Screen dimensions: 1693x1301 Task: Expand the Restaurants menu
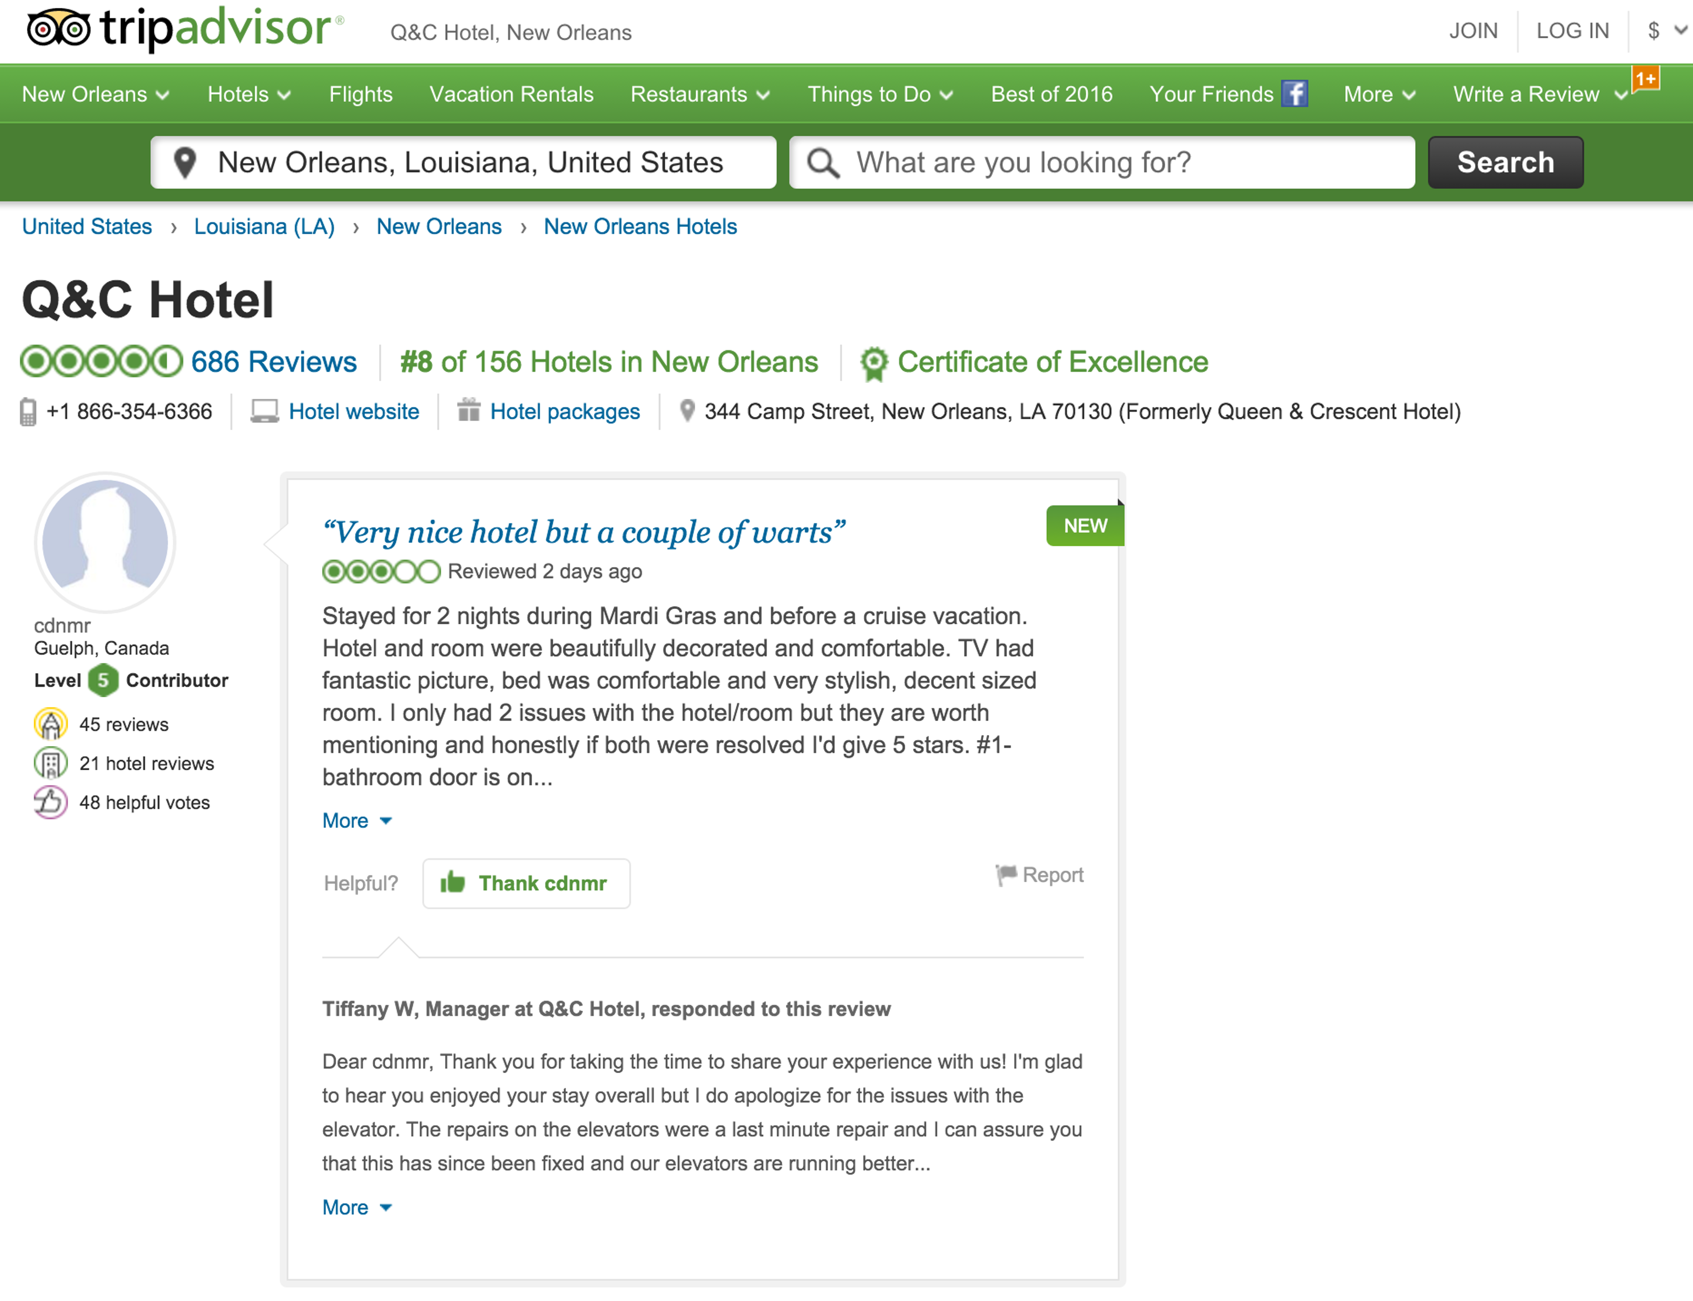(x=701, y=95)
